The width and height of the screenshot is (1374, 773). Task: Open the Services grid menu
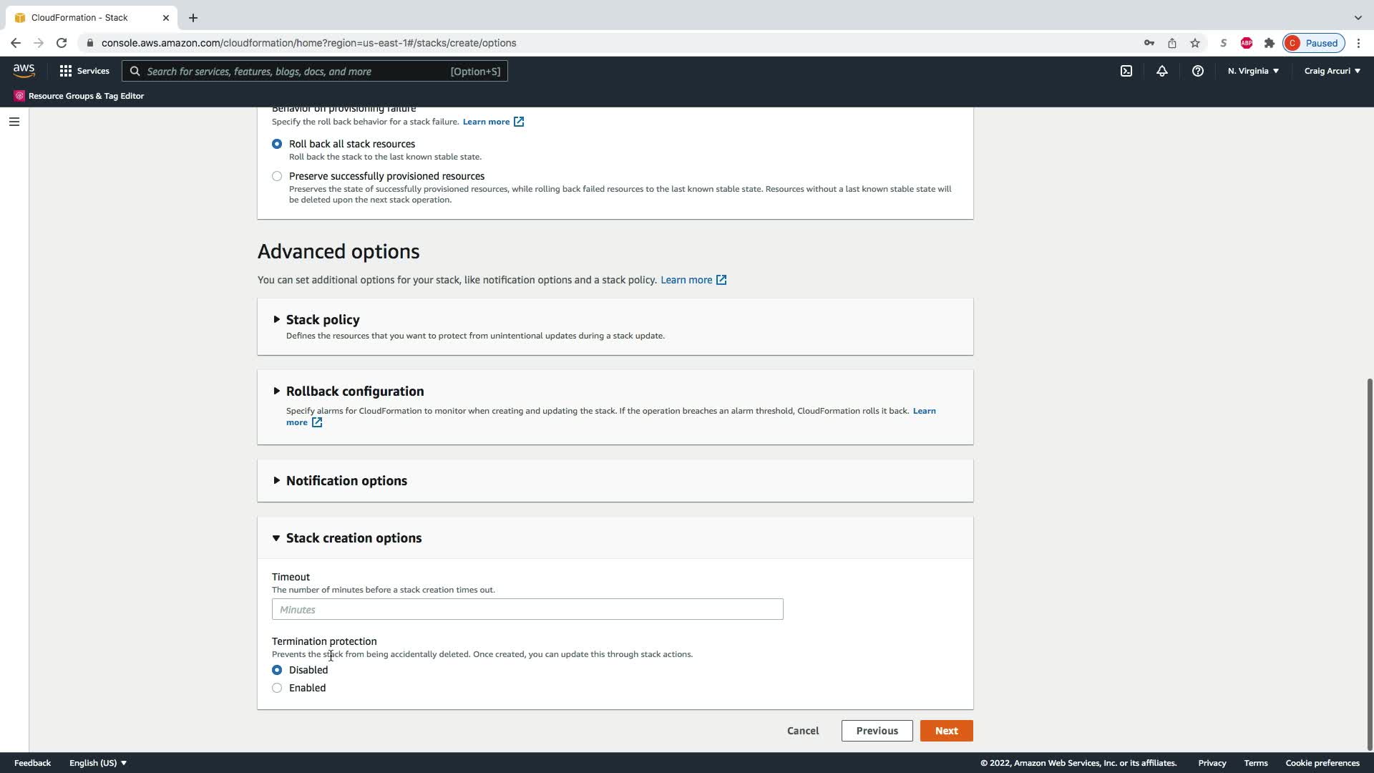pos(84,71)
